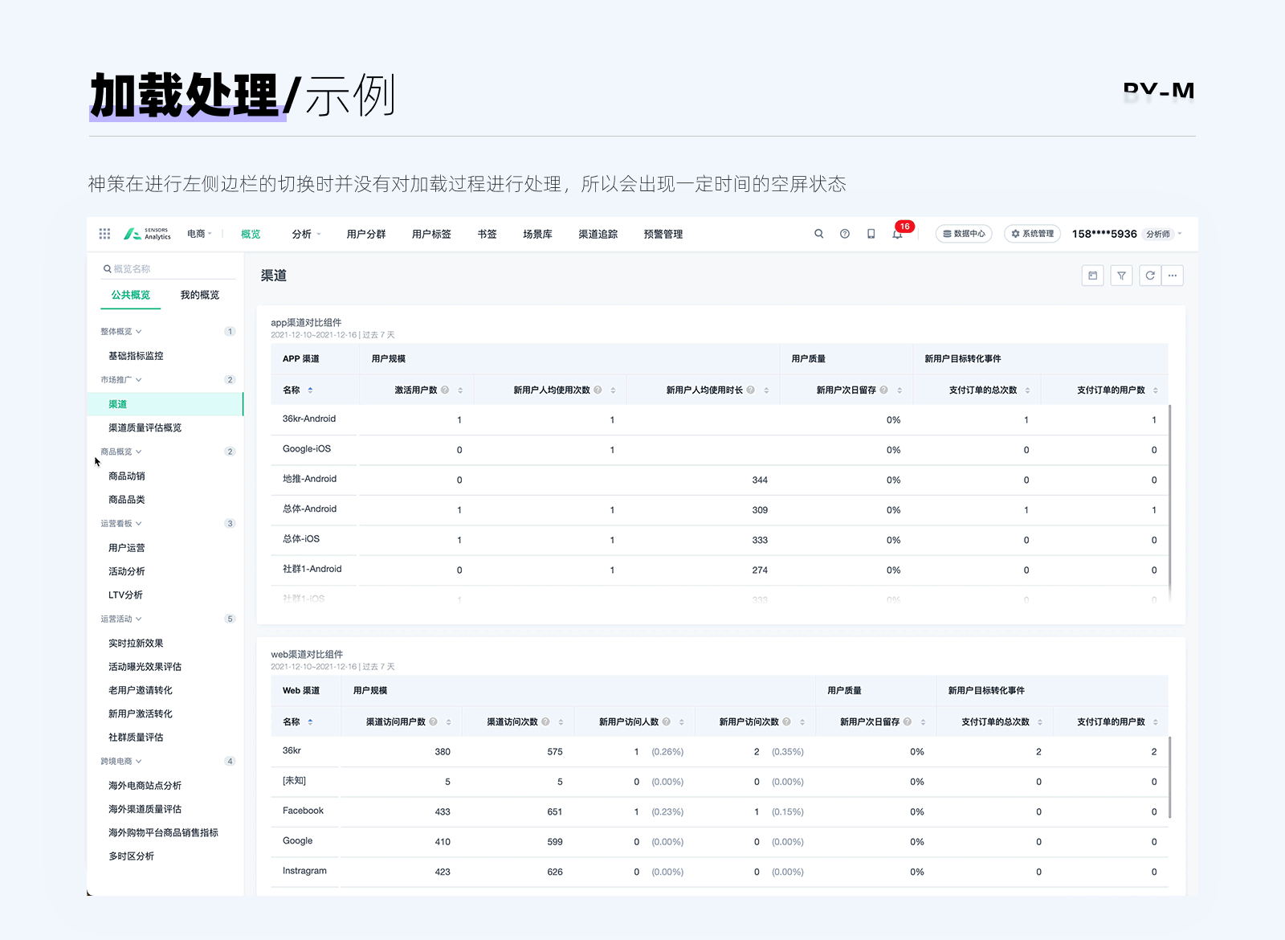
Task: Open the 场景库 menu
Action: [537, 234]
